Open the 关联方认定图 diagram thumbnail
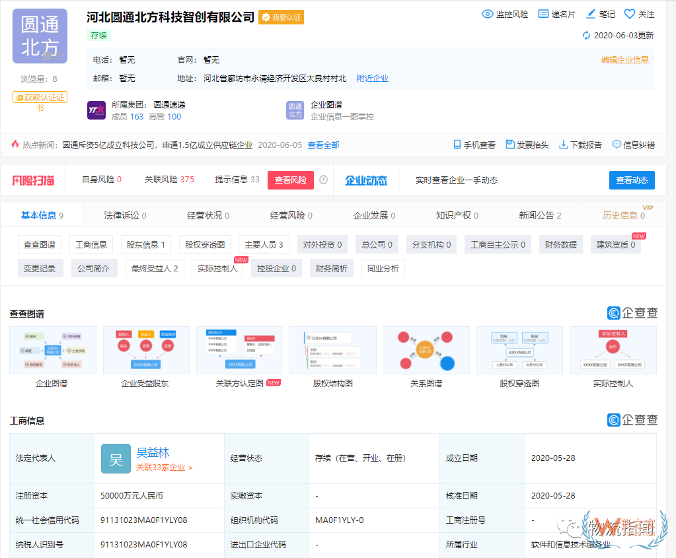Image resolution: width=676 pixels, height=558 pixels. pos(240,350)
